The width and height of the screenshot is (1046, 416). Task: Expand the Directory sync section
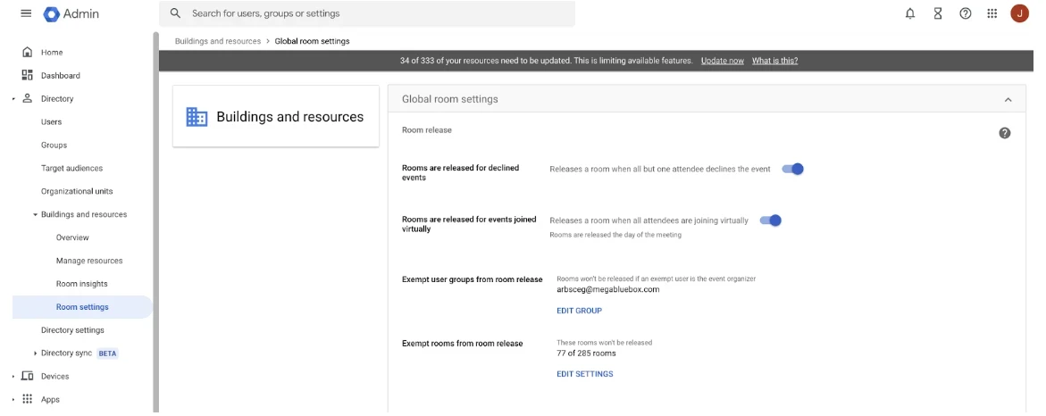[x=36, y=354]
